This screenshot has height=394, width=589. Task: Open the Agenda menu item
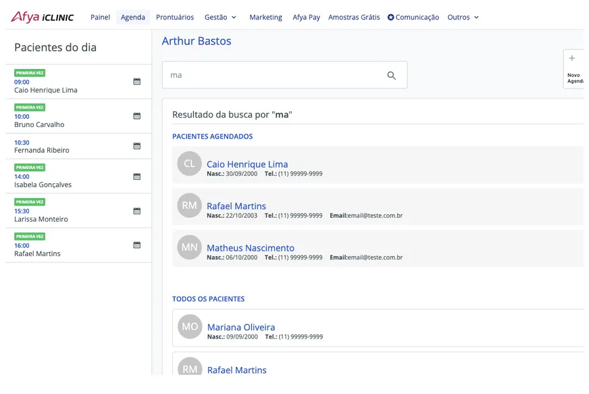[133, 18]
